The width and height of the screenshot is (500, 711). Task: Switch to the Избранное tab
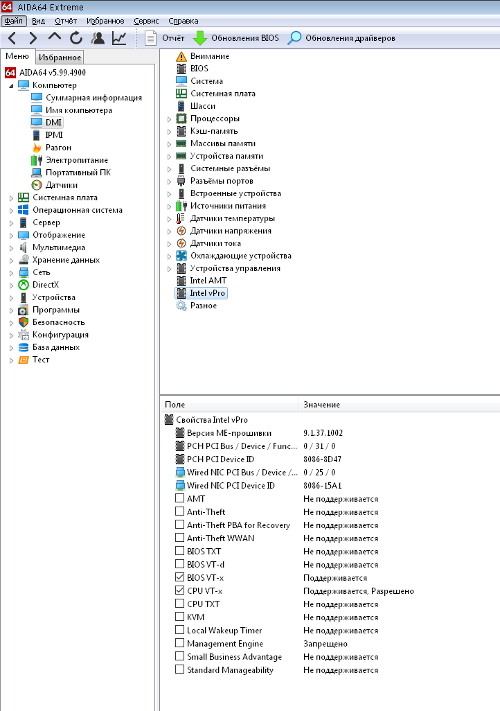tap(60, 57)
